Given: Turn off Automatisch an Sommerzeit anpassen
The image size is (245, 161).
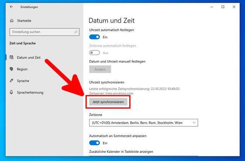Looking at the screenshot, I should (x=95, y=143).
